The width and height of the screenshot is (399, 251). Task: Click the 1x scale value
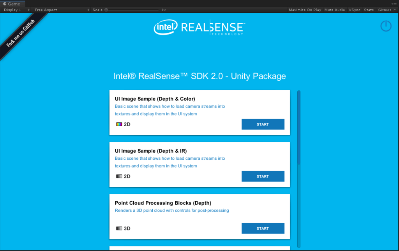click(x=163, y=10)
